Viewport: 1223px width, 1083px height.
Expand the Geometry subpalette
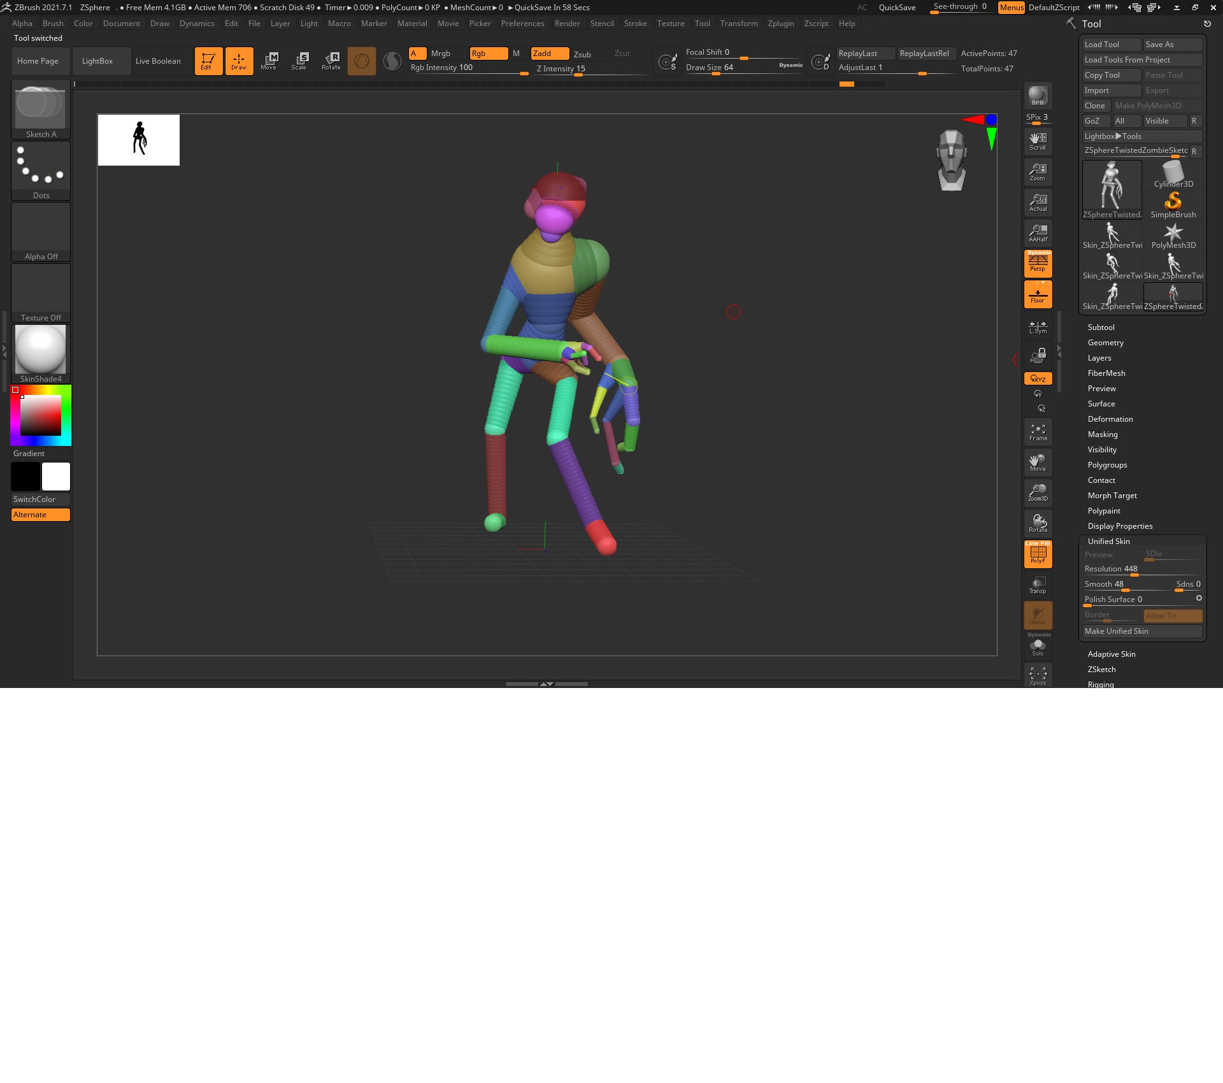(x=1105, y=343)
